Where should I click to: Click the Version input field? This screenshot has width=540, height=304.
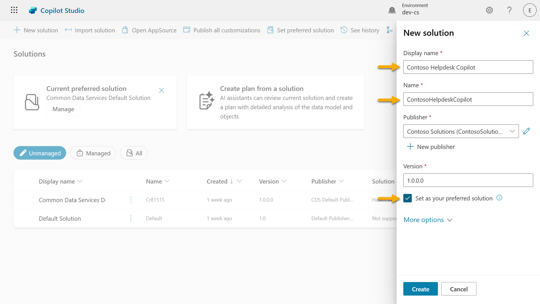coord(468,180)
